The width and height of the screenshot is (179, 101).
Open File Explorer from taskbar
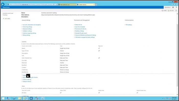20,98
